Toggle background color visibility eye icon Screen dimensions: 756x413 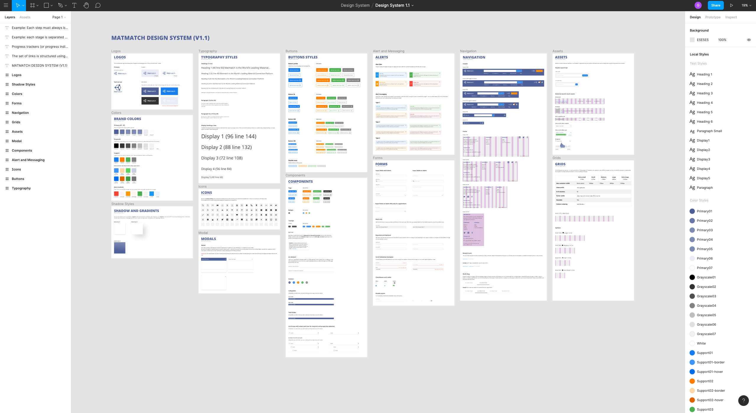point(749,40)
